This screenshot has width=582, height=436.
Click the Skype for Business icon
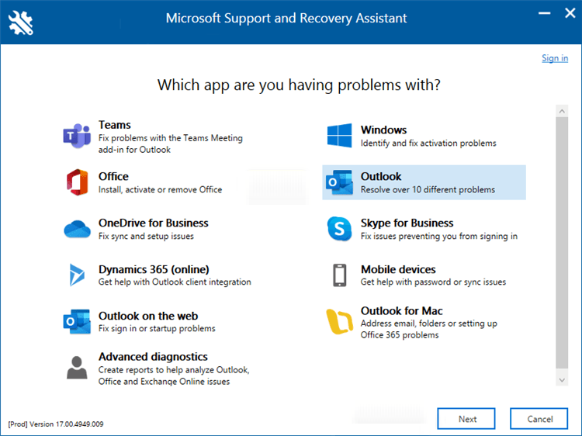coord(339,229)
